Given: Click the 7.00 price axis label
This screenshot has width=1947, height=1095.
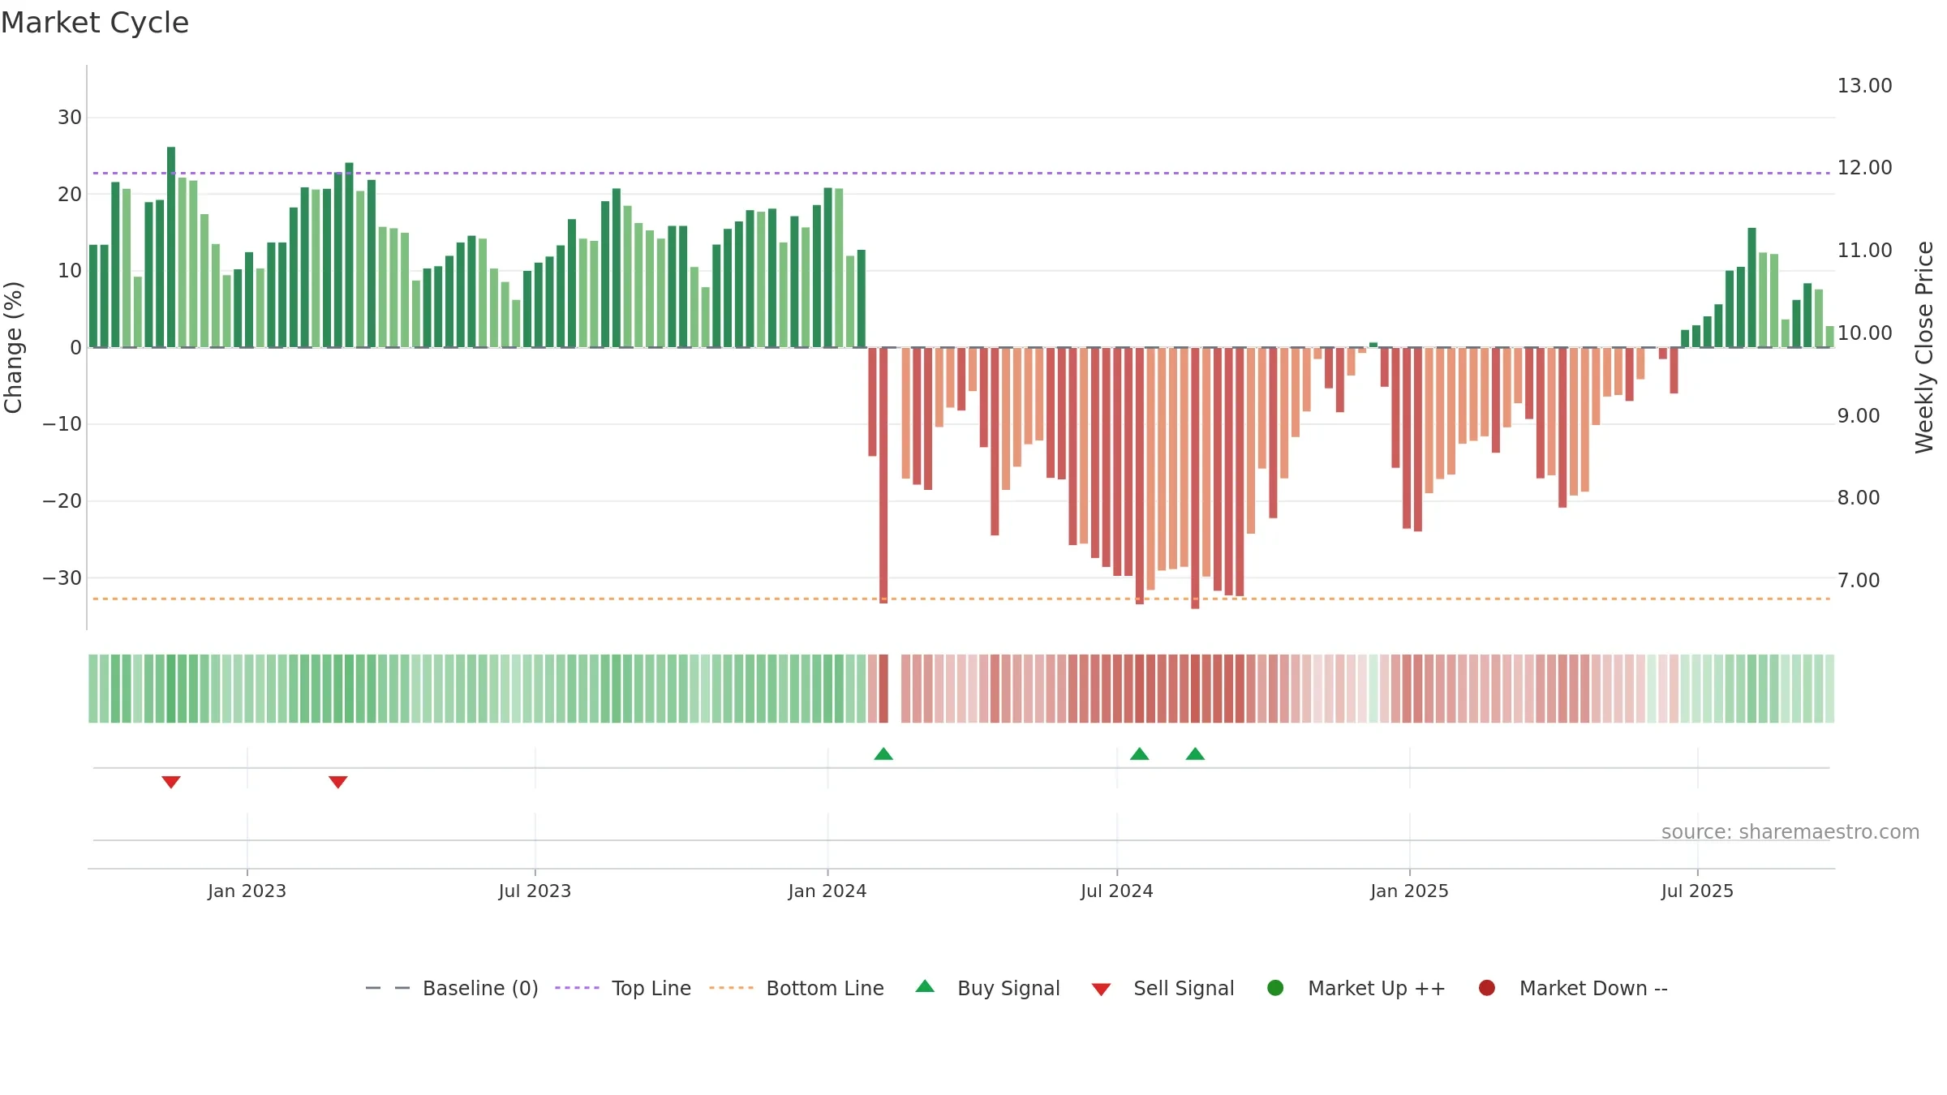Looking at the screenshot, I should point(1859,581).
